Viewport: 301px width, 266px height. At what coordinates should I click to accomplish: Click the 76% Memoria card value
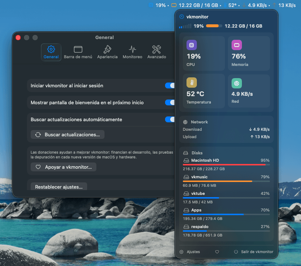point(239,56)
